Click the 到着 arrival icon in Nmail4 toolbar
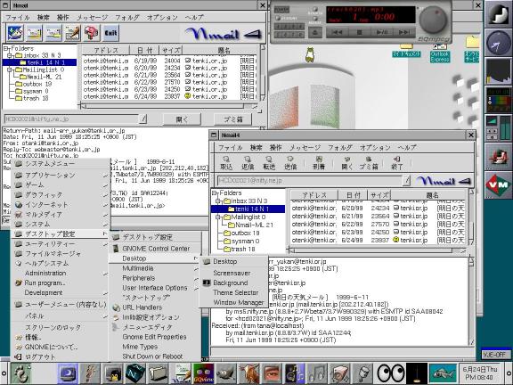The width and height of the screenshot is (513, 385). [x=318, y=163]
